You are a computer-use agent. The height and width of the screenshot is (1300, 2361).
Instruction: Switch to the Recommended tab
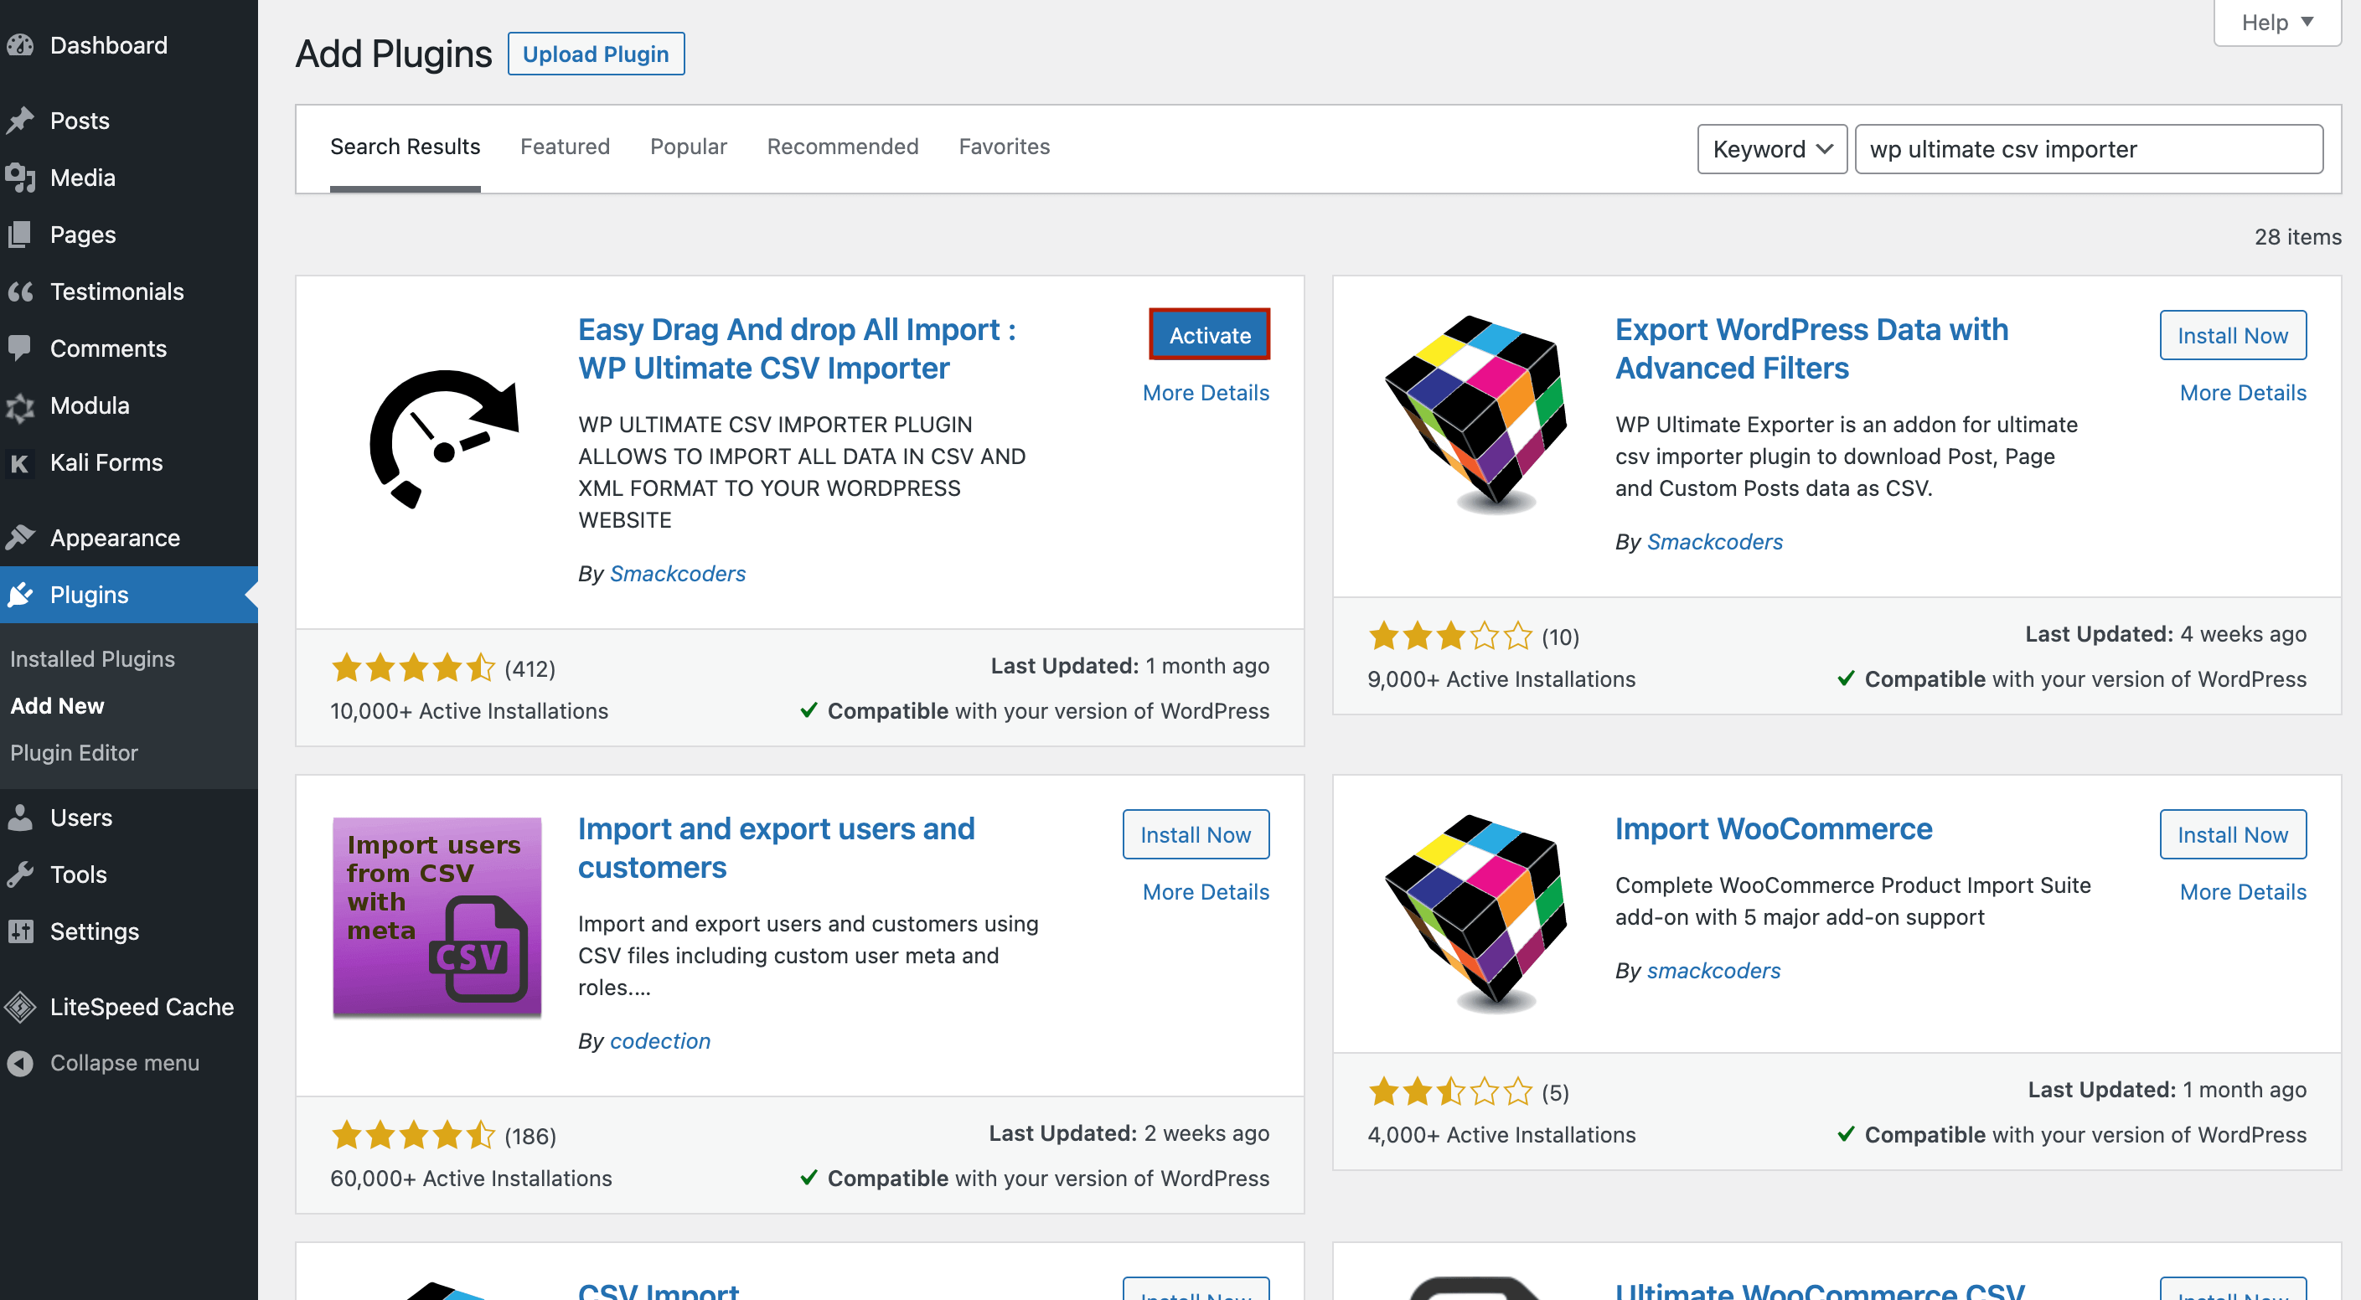[842, 147]
